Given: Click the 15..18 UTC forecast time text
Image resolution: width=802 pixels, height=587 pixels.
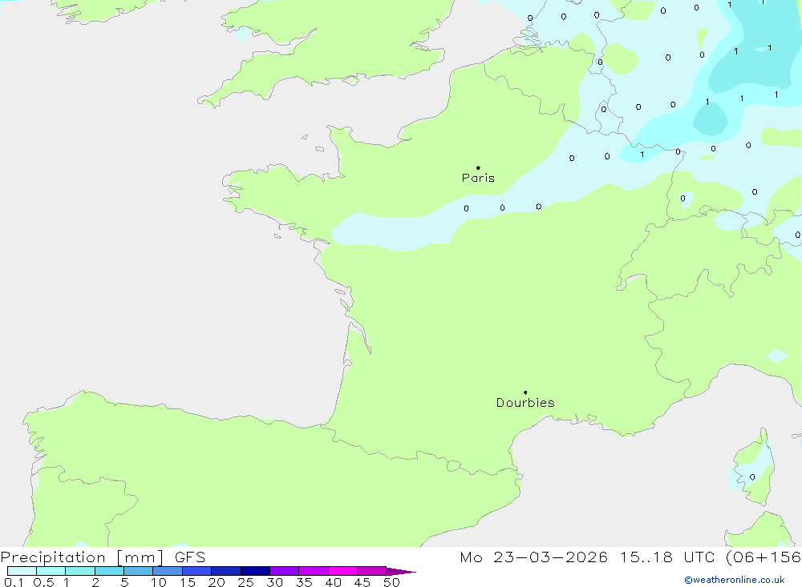Looking at the screenshot, I should pos(658,557).
